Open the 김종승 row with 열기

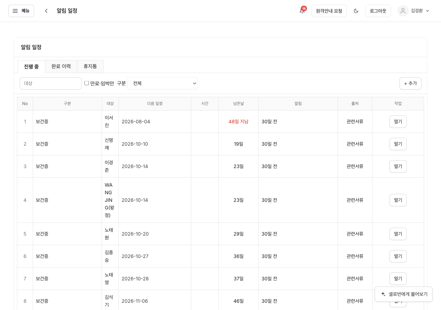[x=398, y=256]
